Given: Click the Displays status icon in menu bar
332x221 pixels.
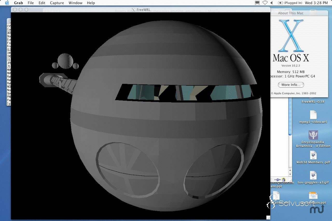Looking at the screenshot, I should pos(257,3).
